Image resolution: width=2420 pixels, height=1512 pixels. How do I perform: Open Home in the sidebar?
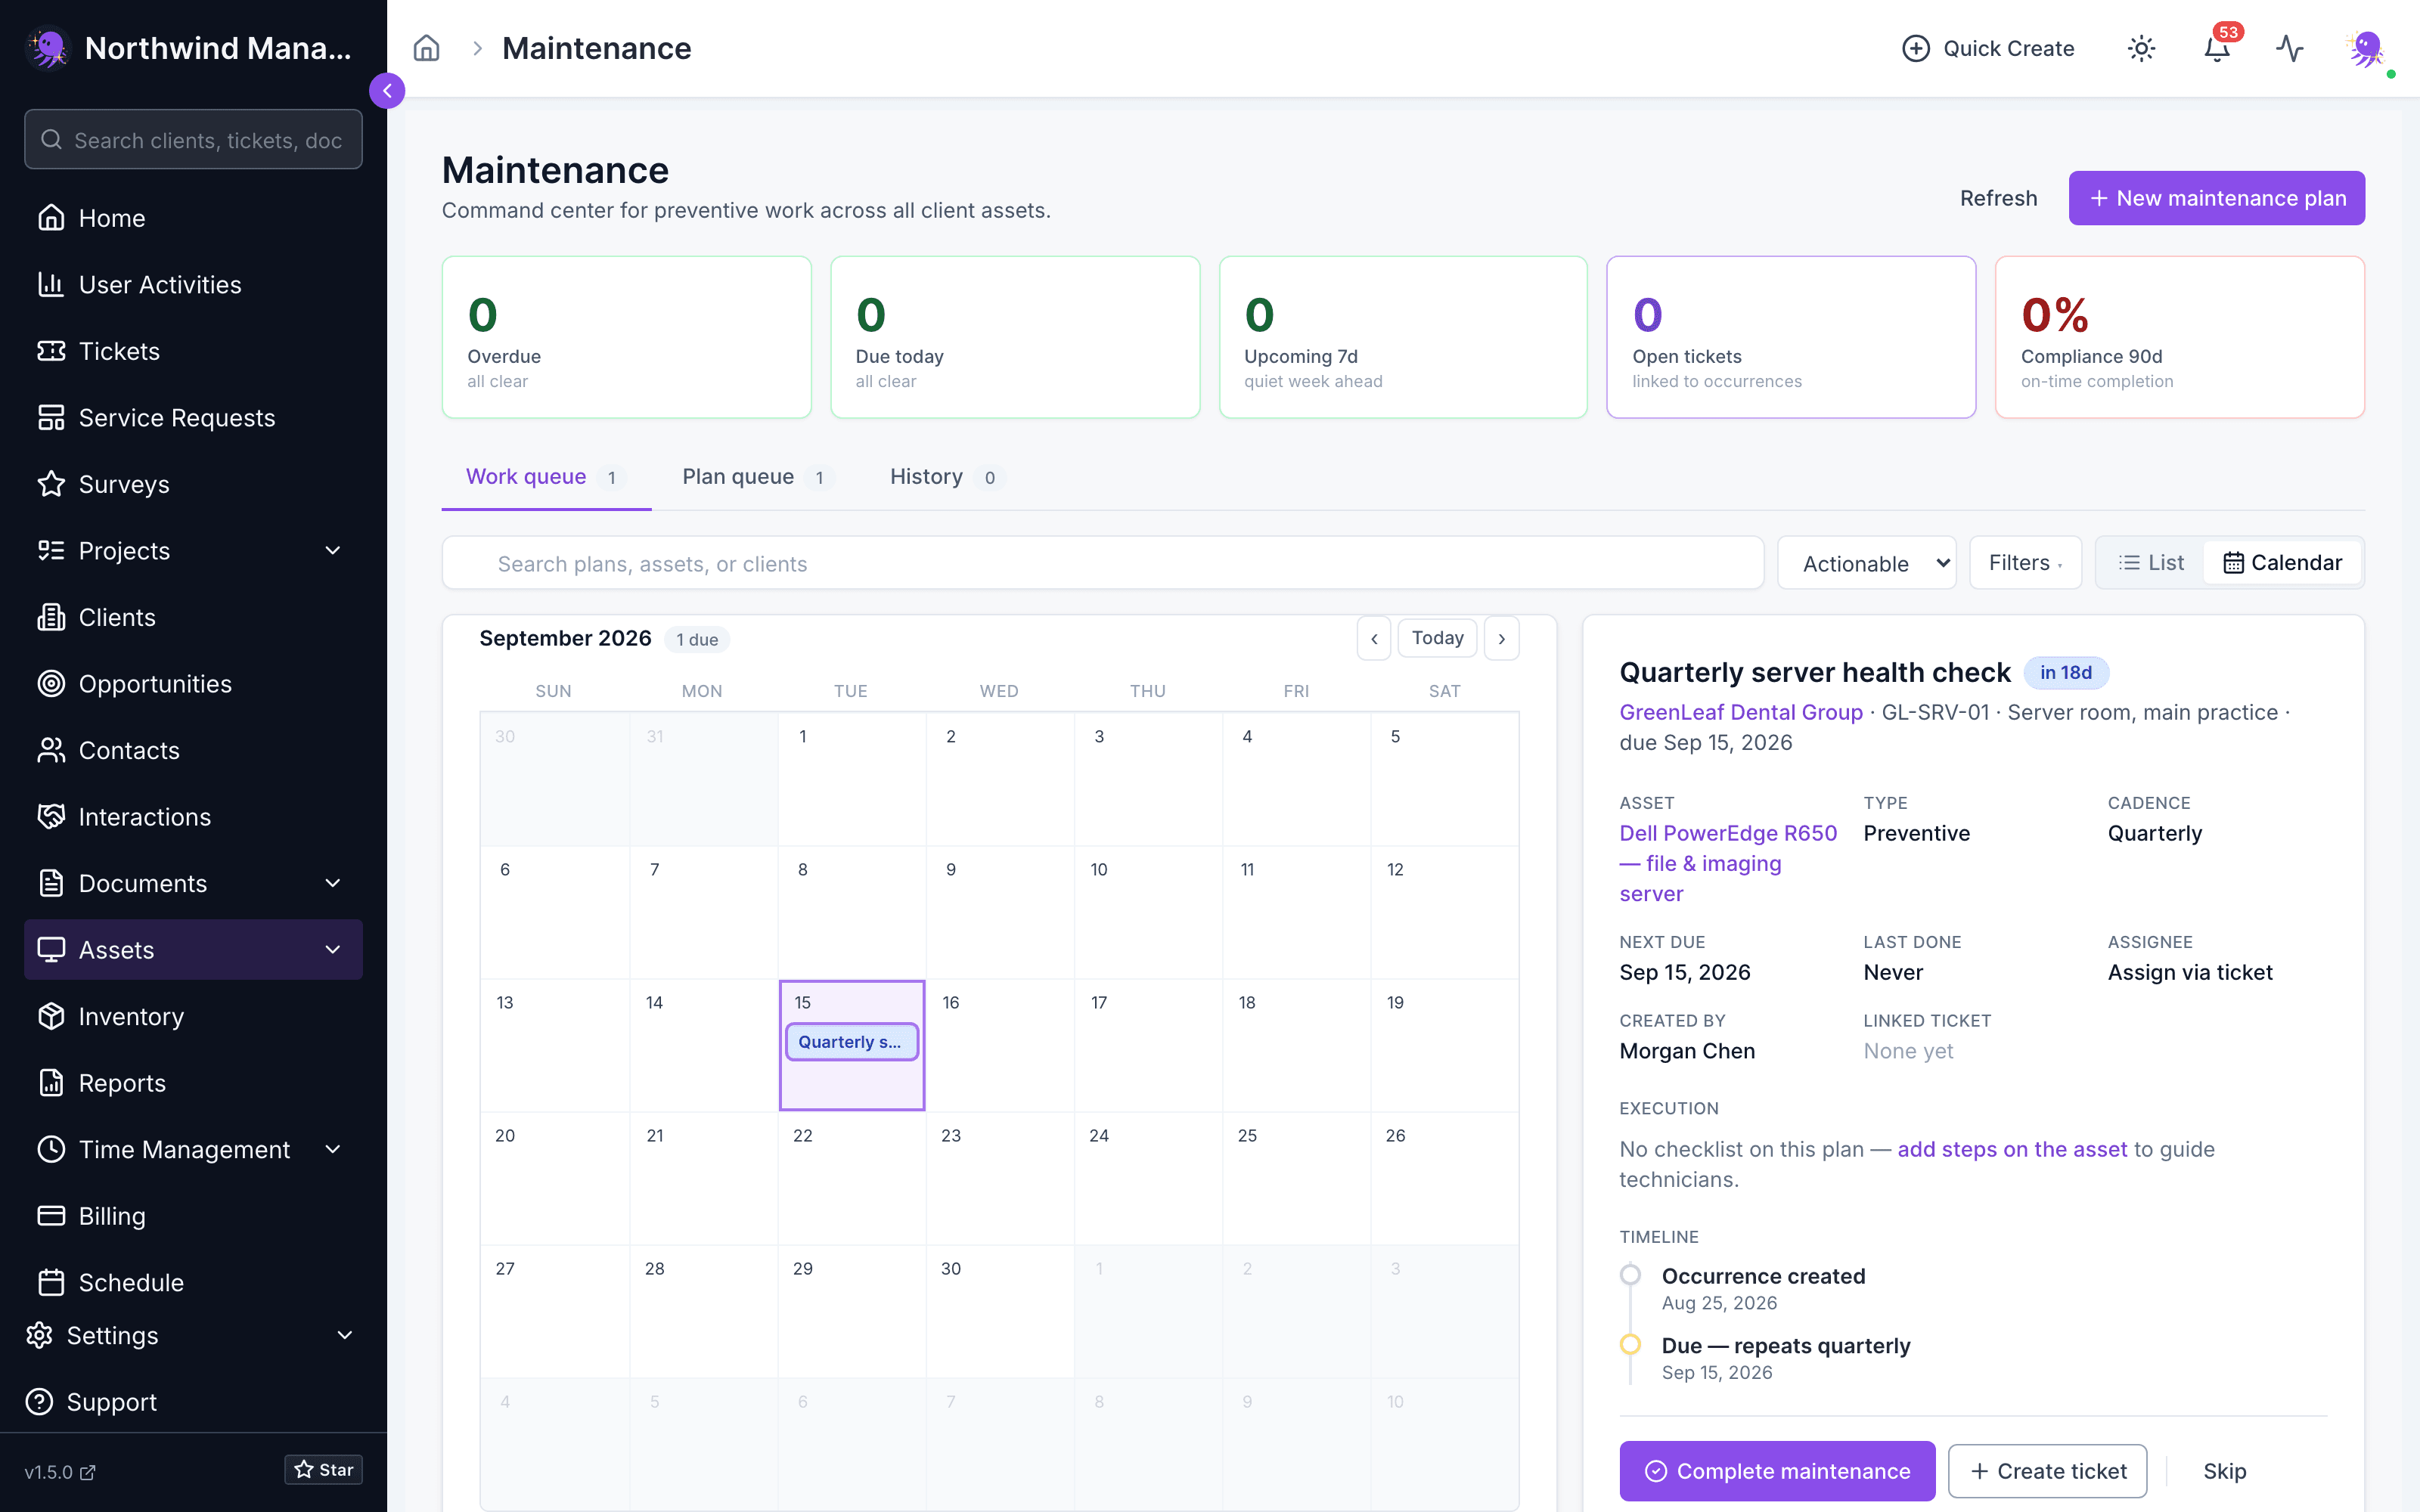click(193, 218)
